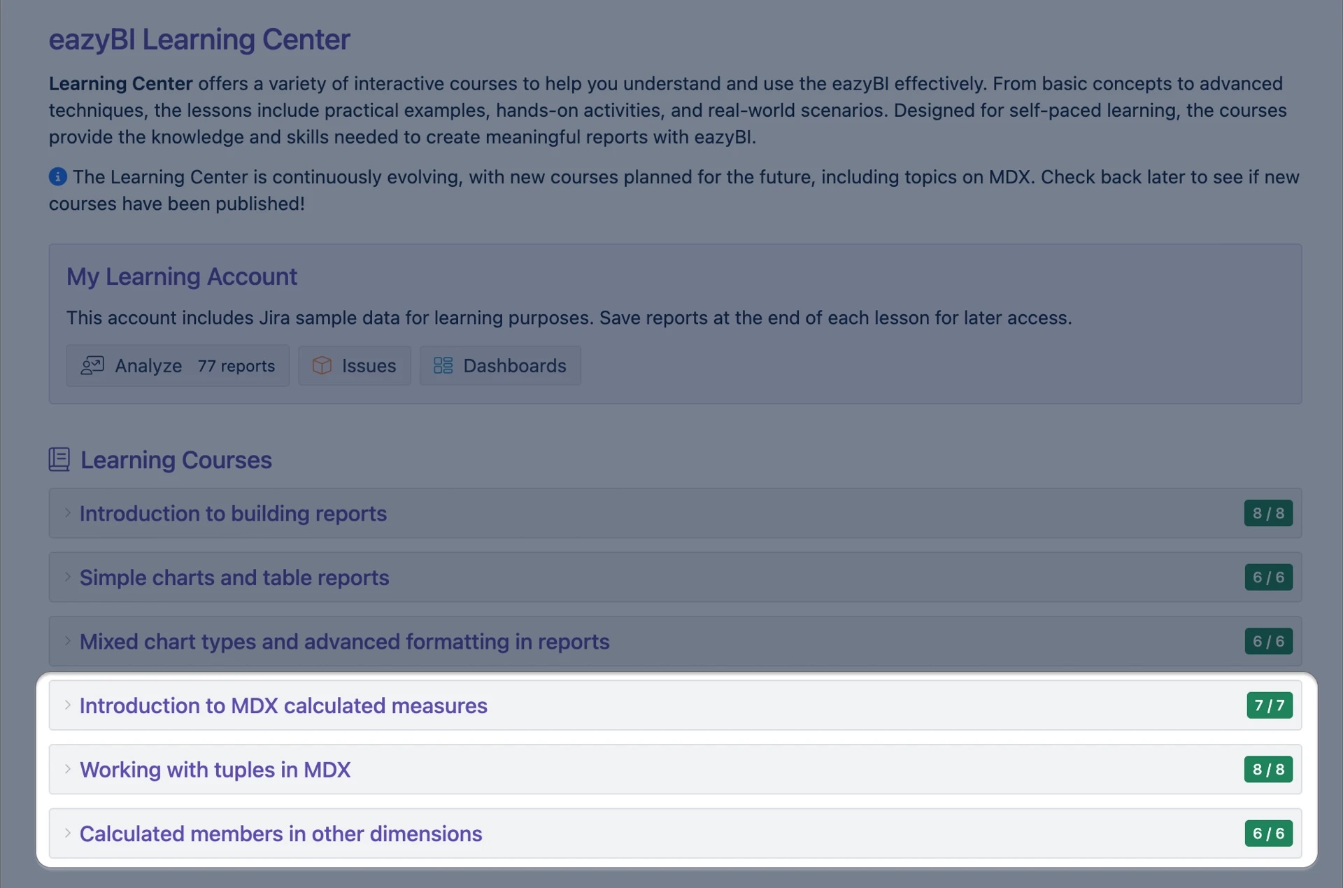Click the Learning Courses book icon
Viewport: 1343px width, 888px height.
pos(59,460)
